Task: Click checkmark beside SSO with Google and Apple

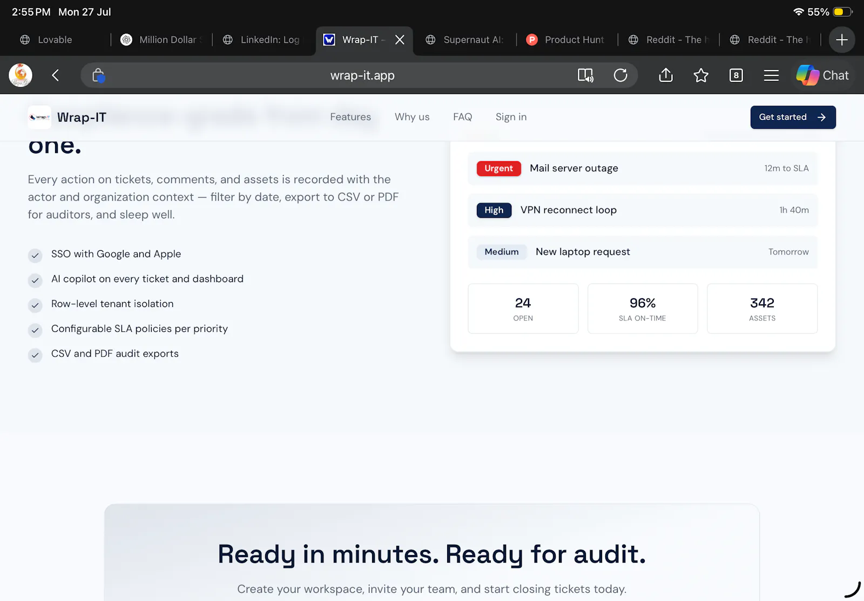Action: (35, 255)
